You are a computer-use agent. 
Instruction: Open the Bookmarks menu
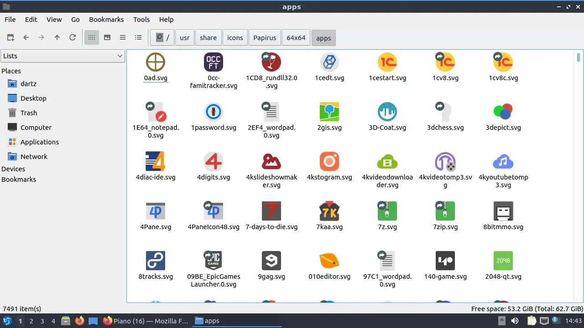(x=106, y=20)
